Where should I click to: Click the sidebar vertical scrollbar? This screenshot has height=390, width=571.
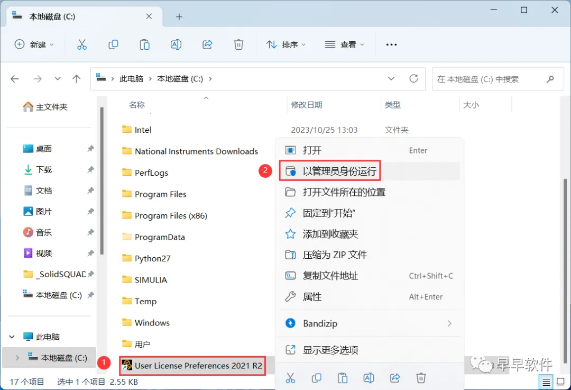pos(102,181)
